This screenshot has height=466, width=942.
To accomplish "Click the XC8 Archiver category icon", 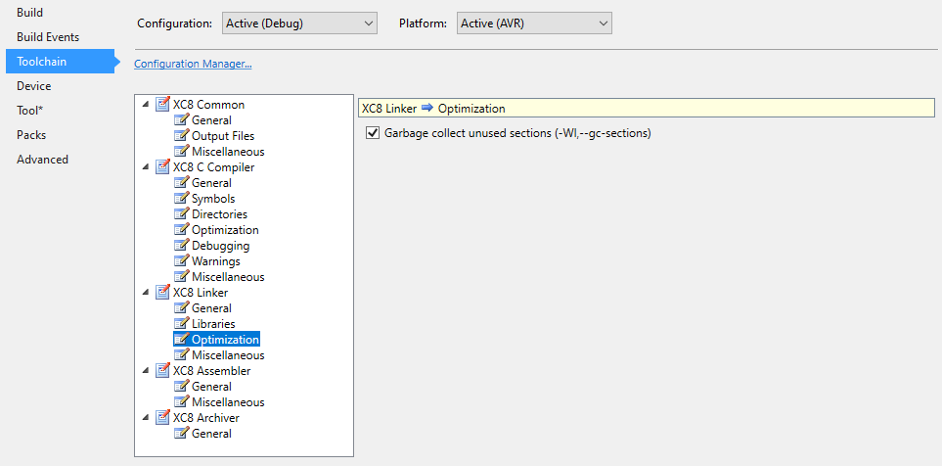I will point(162,418).
